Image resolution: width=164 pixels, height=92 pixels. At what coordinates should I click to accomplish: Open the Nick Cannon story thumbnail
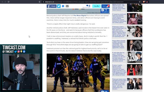pos(135,31)
